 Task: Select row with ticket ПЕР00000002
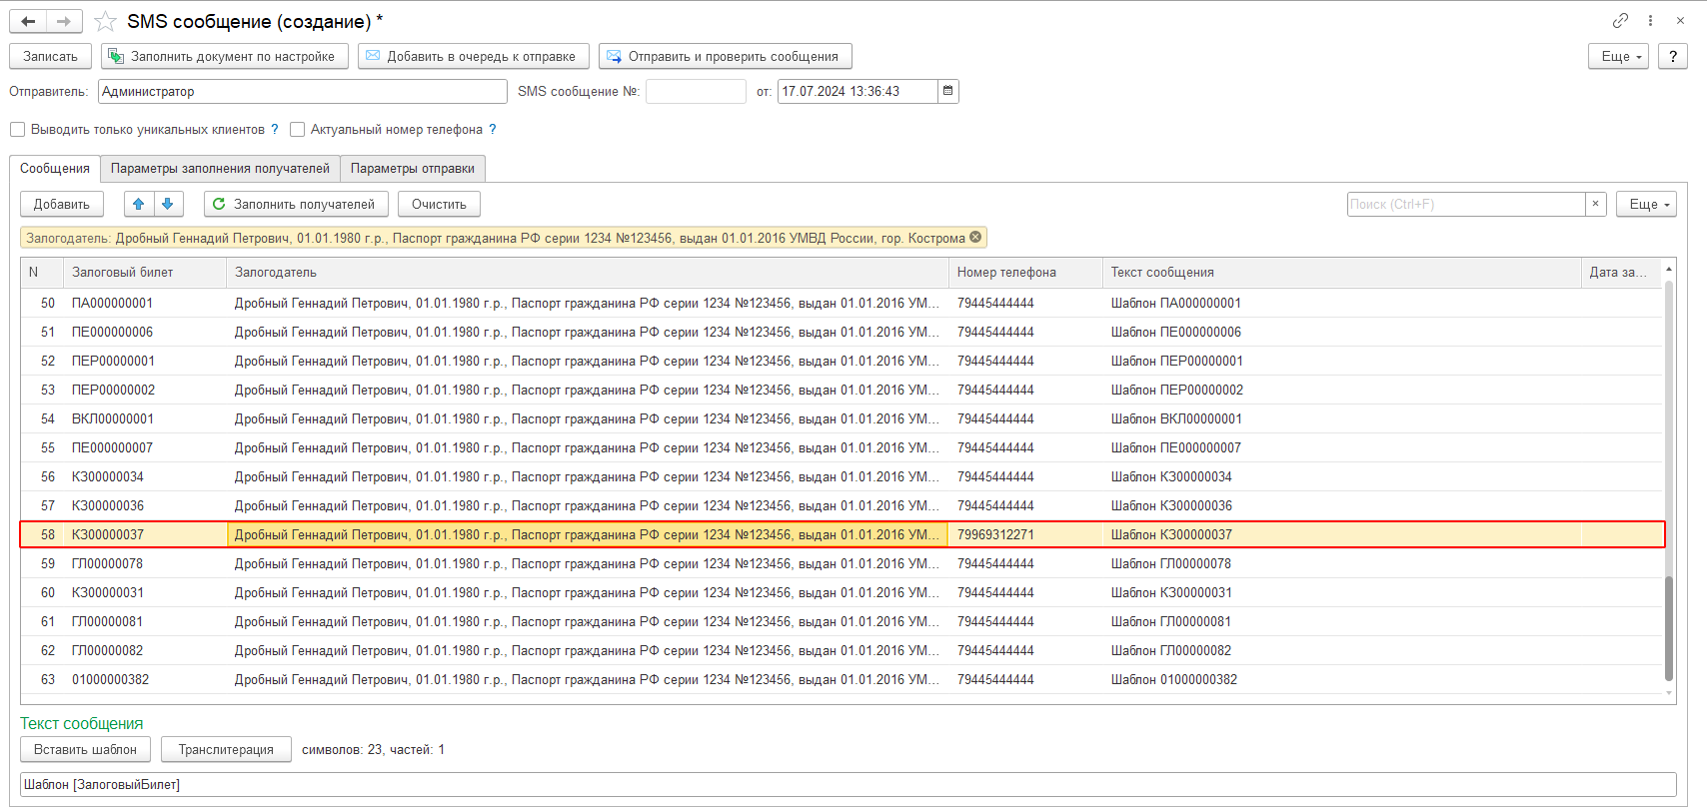pyautogui.click(x=842, y=390)
